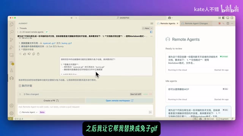Image resolution: width=243 pixels, height=136 pixels.
Task: Toggle the agents panel icon below New
Action: pos(151,32)
